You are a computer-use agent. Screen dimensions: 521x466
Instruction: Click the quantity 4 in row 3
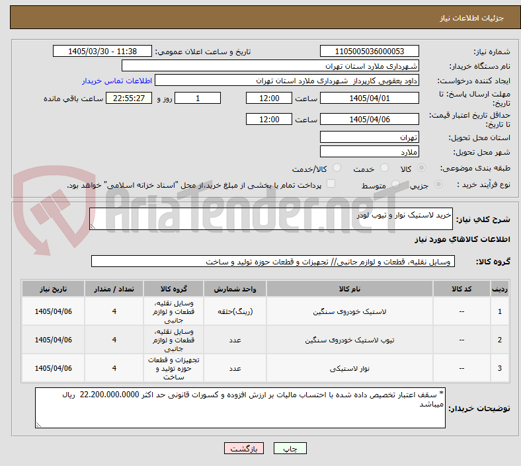click(114, 368)
